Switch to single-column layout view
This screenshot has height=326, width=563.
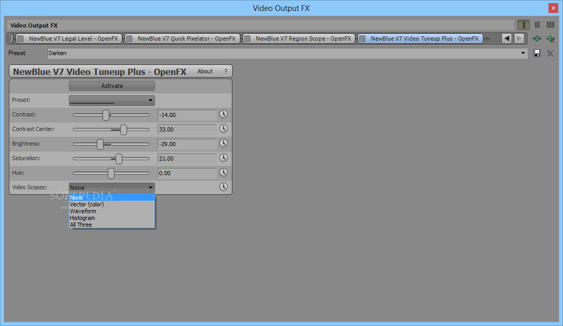[x=523, y=25]
